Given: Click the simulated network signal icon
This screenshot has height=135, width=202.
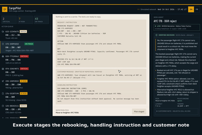Looking at the screenshot, I should [138, 10].
